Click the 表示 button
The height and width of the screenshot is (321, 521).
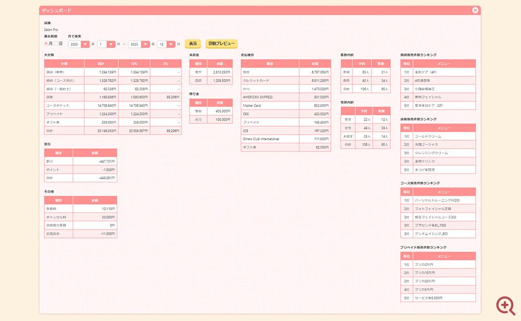(x=193, y=44)
